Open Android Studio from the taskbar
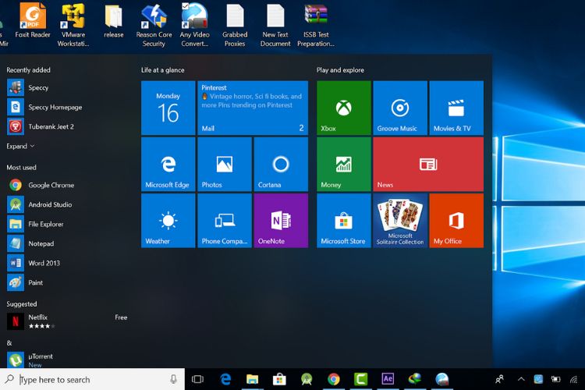585x390 pixels. click(x=307, y=379)
